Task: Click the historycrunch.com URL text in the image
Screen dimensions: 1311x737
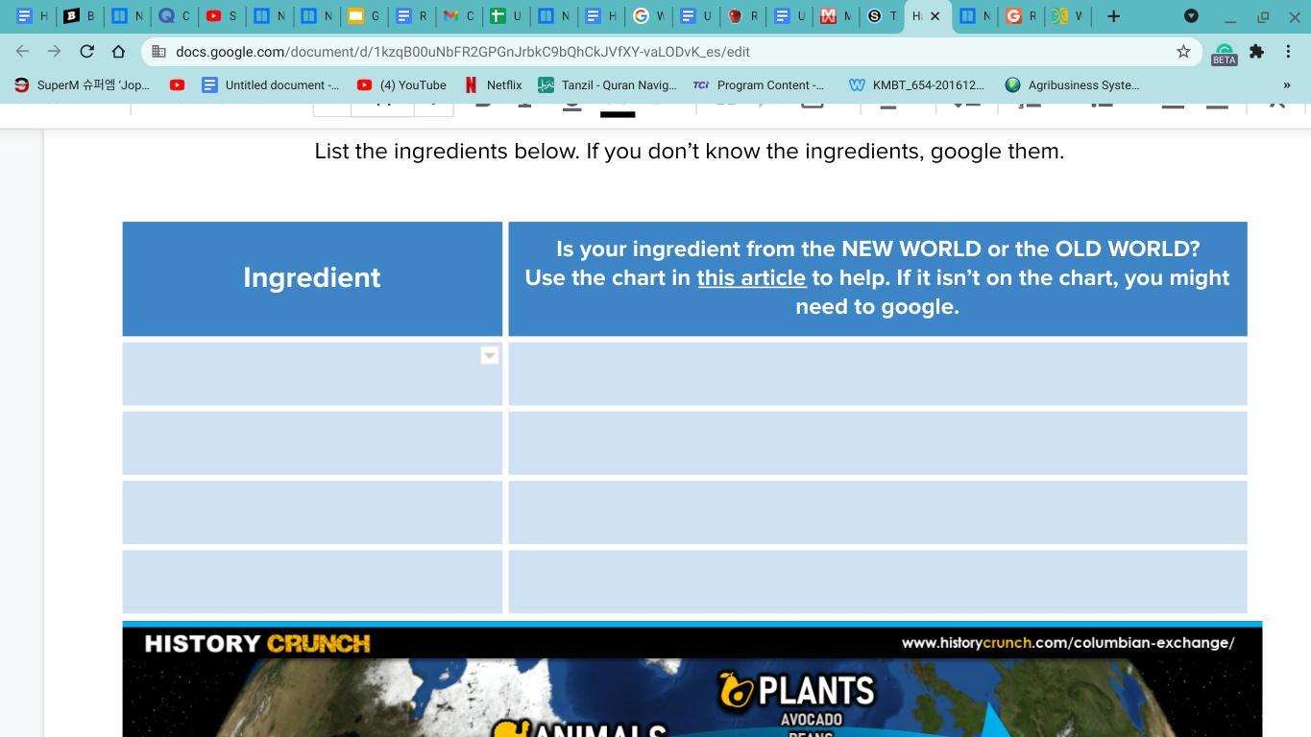Action: point(1068,643)
